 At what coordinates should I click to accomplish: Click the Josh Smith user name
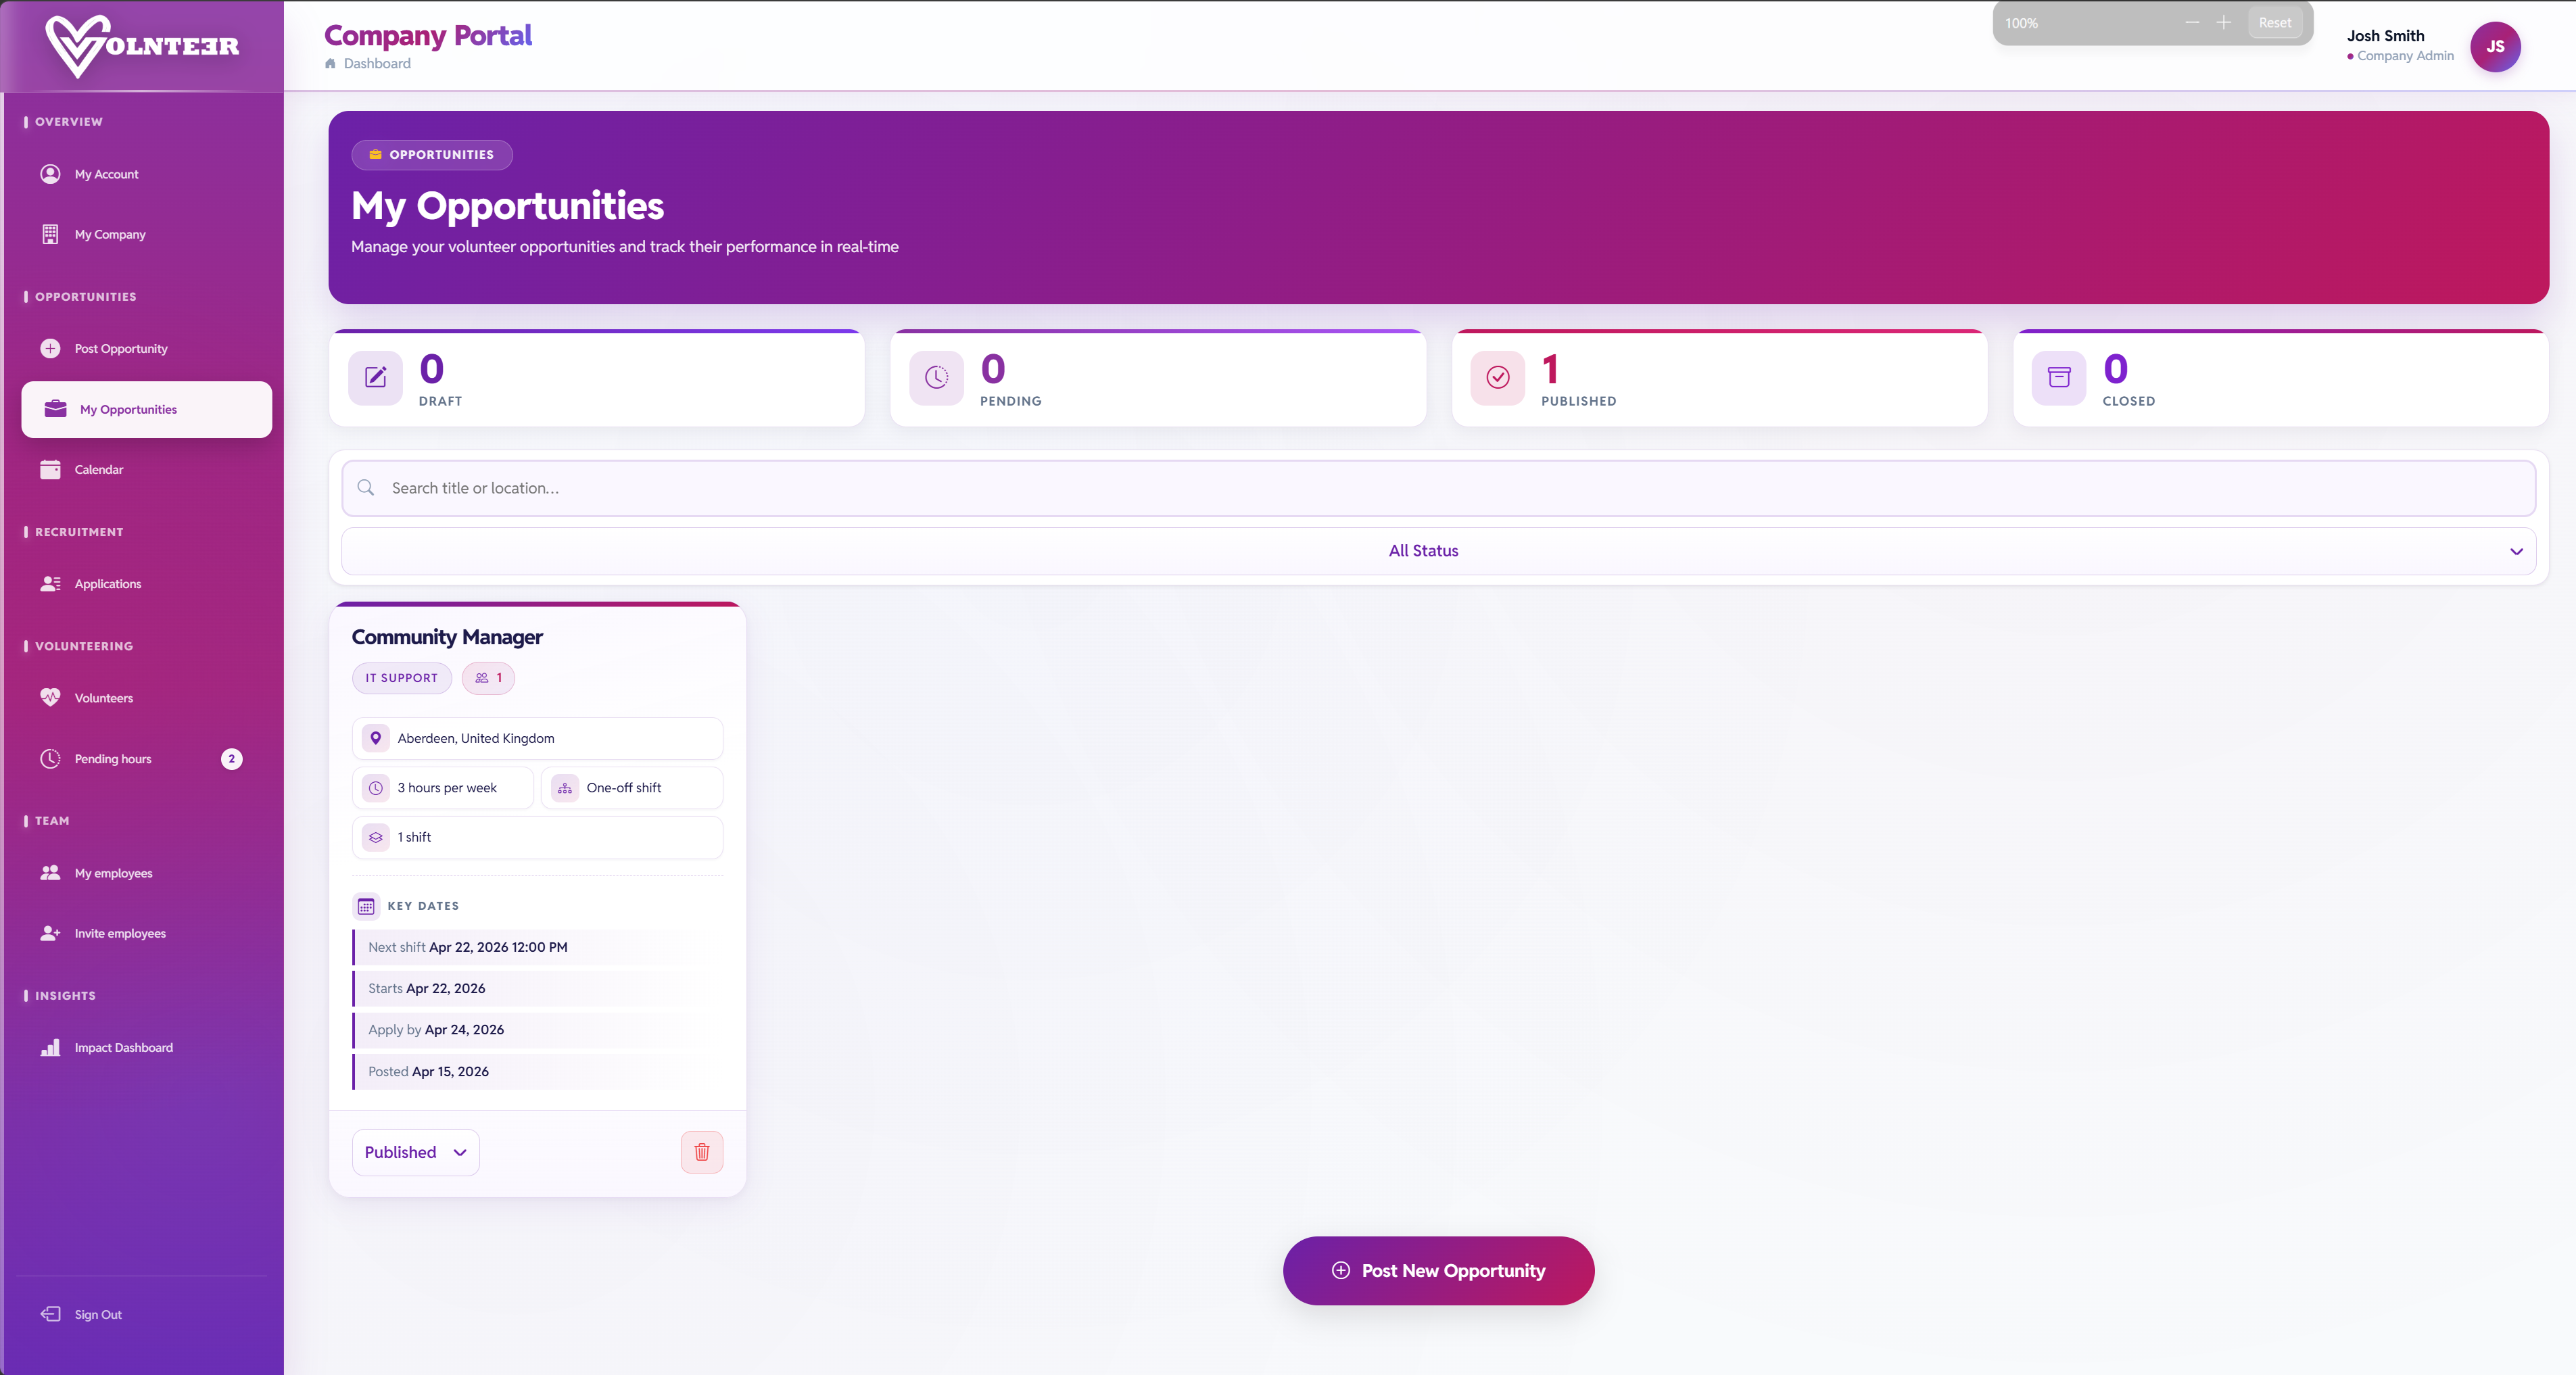coord(2385,36)
